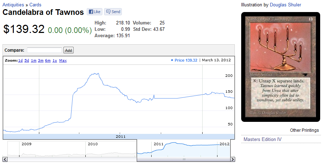Set chart zoom to 6m
Image resolution: width=323 pixels, height=164 pixels.
[48, 61]
